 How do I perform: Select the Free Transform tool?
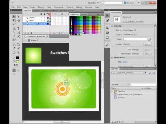pos(14,20)
